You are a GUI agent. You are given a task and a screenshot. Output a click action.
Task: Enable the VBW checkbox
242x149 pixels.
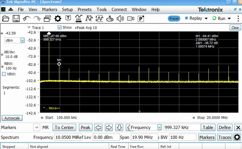point(4,74)
